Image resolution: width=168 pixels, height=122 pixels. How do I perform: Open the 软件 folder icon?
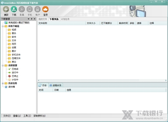10,37
